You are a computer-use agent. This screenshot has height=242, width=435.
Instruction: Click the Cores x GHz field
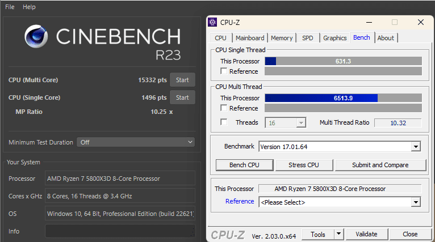pos(120,196)
